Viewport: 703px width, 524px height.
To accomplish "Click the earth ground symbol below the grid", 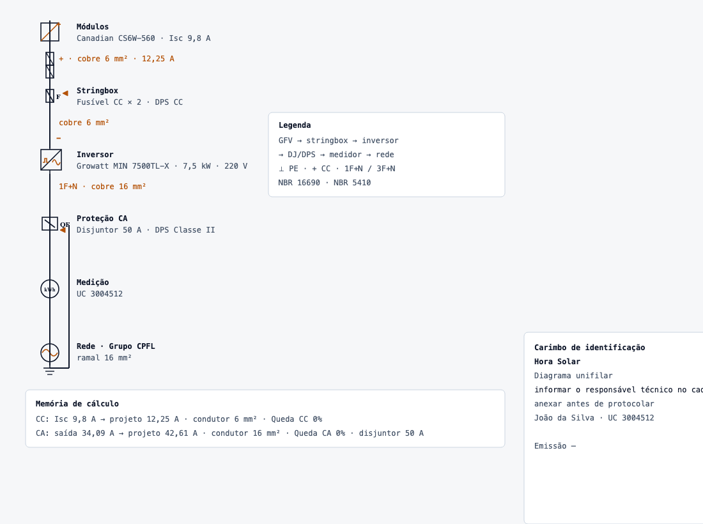I will tap(50, 371).
